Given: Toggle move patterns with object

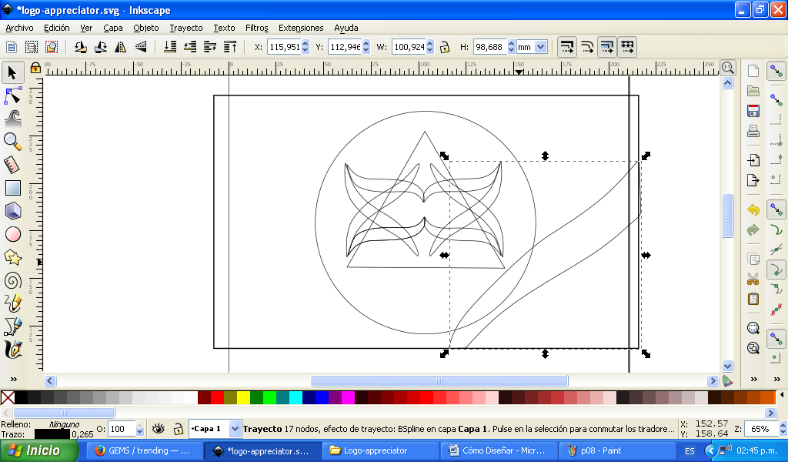Looking at the screenshot, I should pos(627,47).
